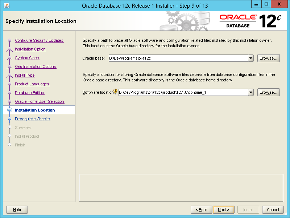The height and width of the screenshot is (218, 290).
Task: Click the disabled Install Product step
Action: point(27,136)
